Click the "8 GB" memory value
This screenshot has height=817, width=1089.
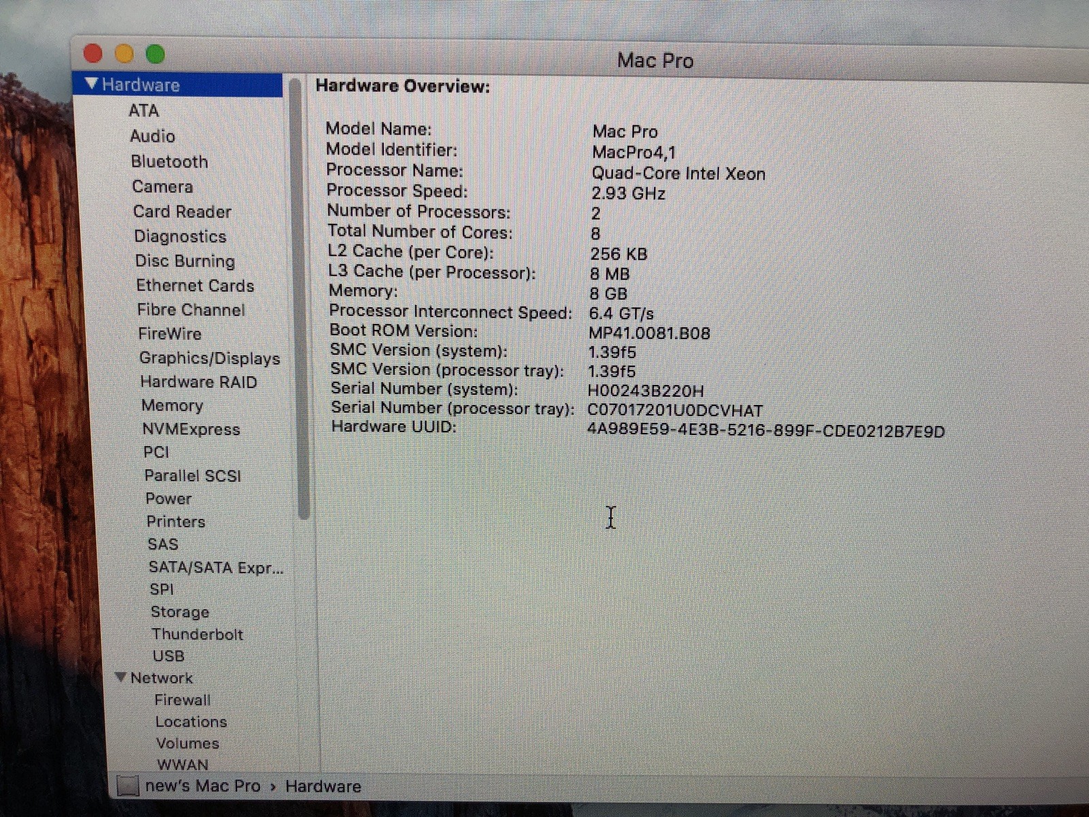click(608, 294)
